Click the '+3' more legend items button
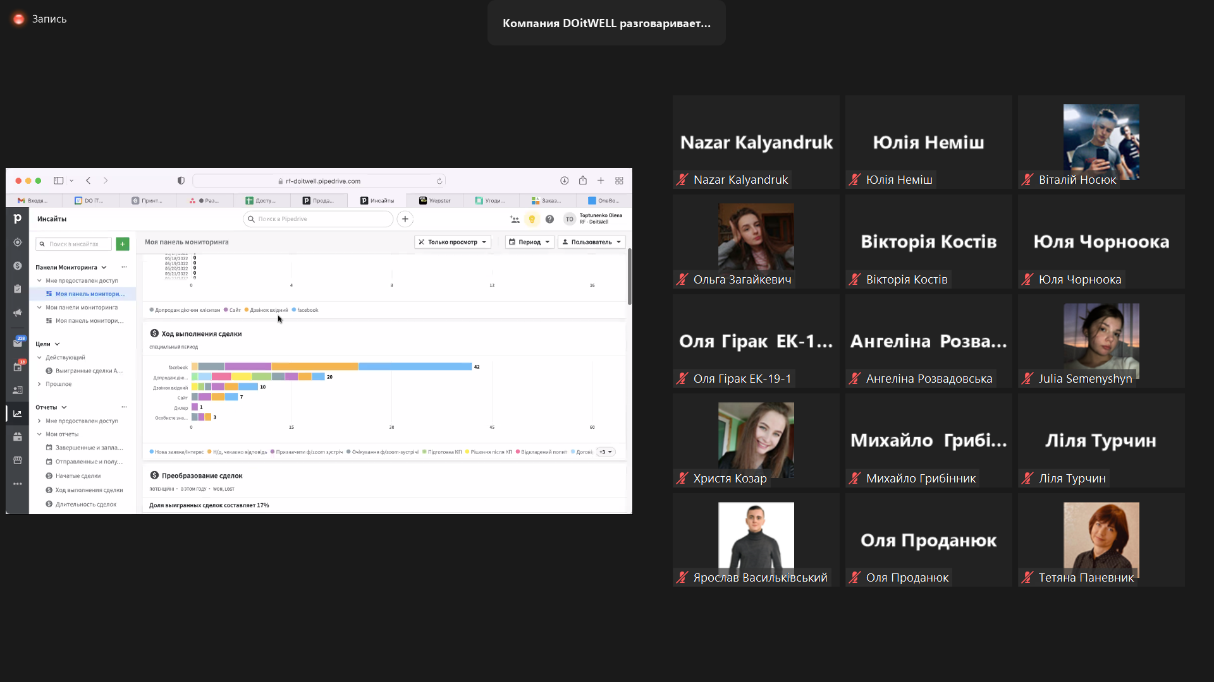 605,452
